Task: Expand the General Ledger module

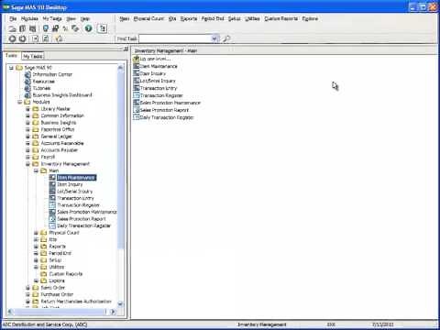Action: pos(27,137)
